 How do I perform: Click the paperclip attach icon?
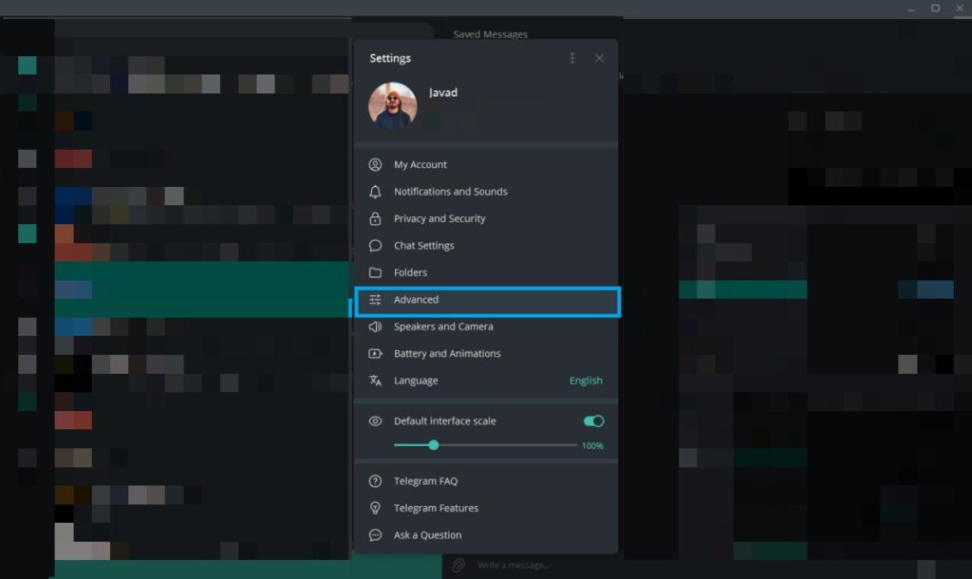pos(458,566)
